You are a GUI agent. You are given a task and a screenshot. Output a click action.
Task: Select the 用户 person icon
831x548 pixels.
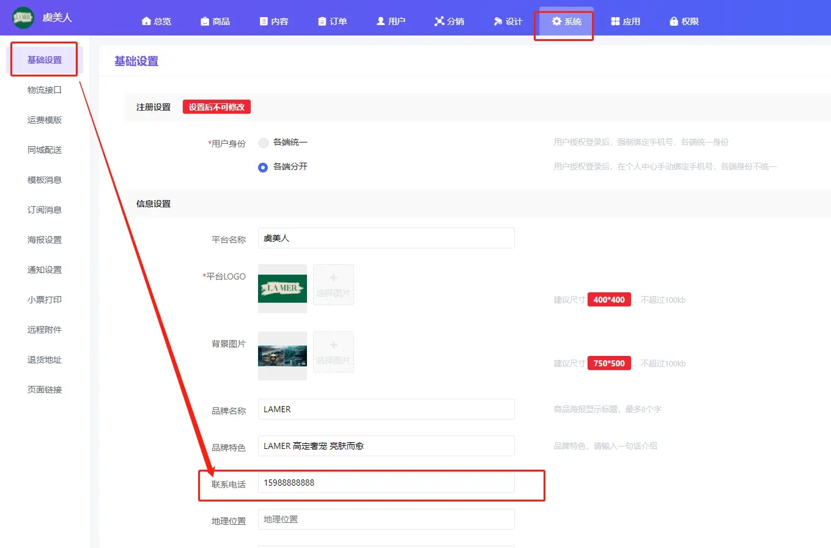pyautogui.click(x=381, y=21)
